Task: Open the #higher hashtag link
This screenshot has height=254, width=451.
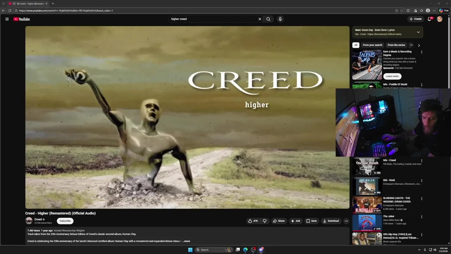Action: [x=80, y=230]
